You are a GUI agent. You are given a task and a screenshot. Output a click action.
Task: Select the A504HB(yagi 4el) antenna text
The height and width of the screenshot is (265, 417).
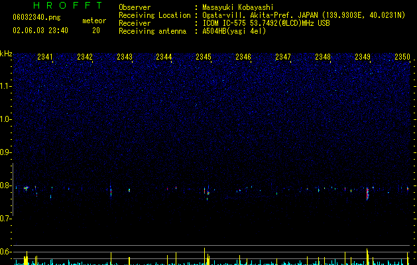(234, 31)
